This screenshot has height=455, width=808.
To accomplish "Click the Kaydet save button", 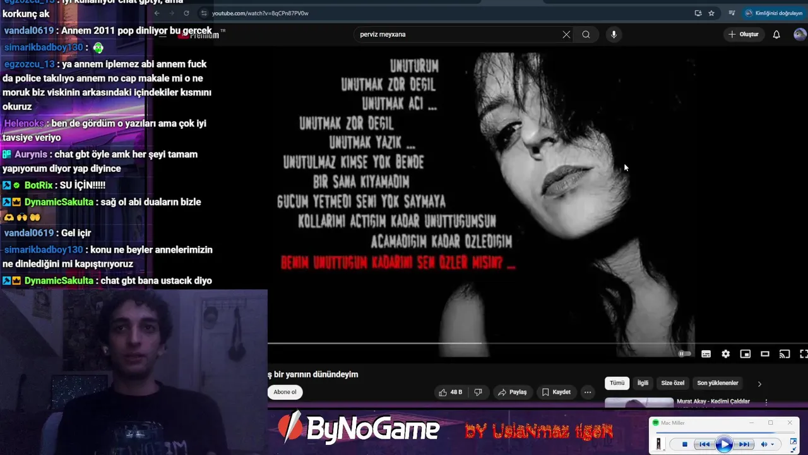I will [x=556, y=392].
